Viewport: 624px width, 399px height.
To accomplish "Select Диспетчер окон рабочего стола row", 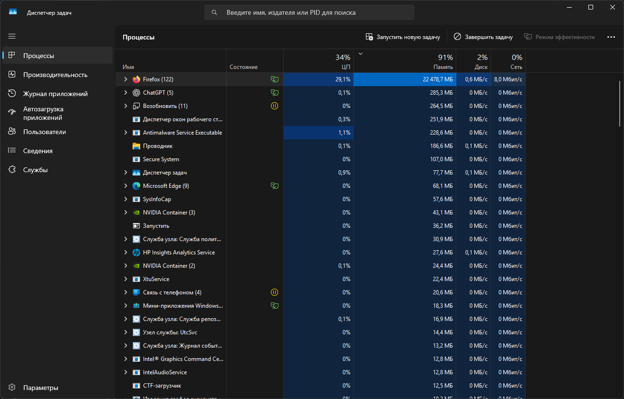I will point(321,119).
